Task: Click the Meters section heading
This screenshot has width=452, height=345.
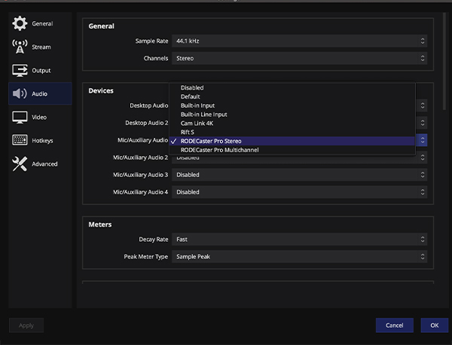Action: [x=100, y=224]
